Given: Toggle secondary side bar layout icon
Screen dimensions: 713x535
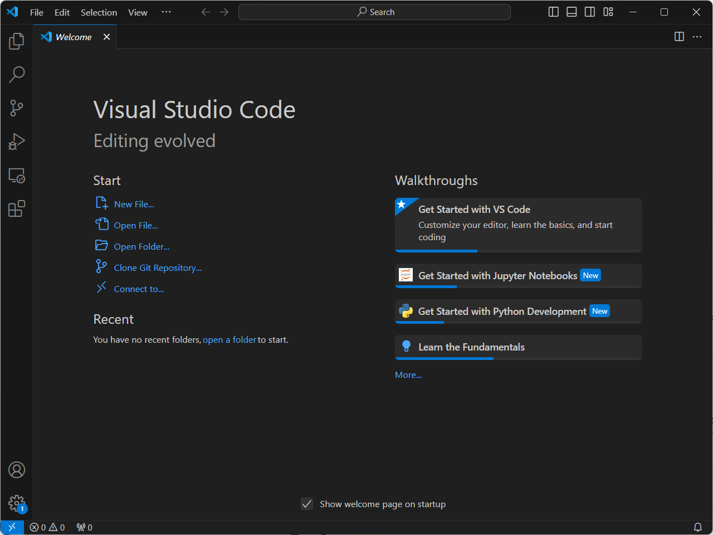Looking at the screenshot, I should [590, 12].
